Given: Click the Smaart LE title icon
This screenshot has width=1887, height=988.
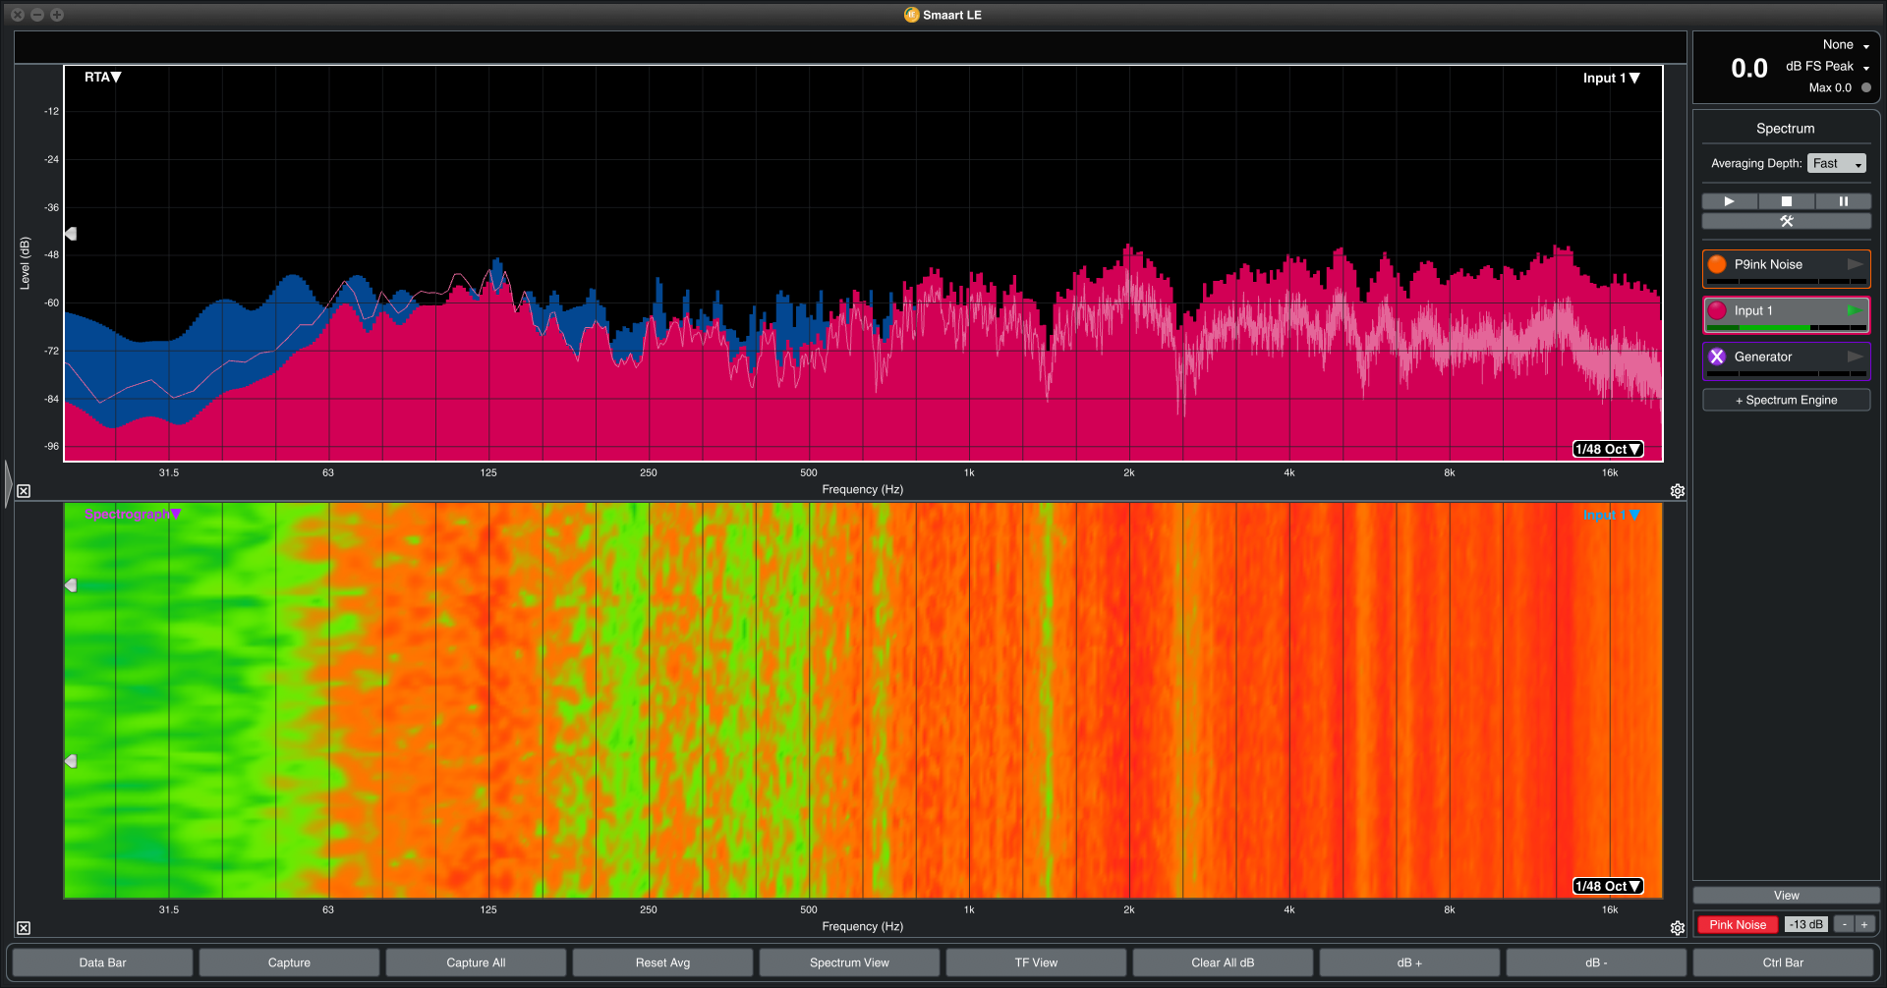Looking at the screenshot, I should tap(911, 15).
